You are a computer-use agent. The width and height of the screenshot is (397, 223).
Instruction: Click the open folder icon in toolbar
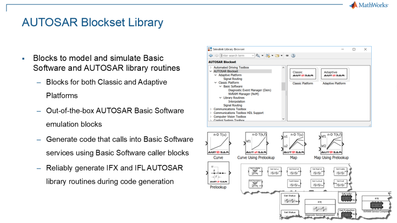(x=277, y=56)
